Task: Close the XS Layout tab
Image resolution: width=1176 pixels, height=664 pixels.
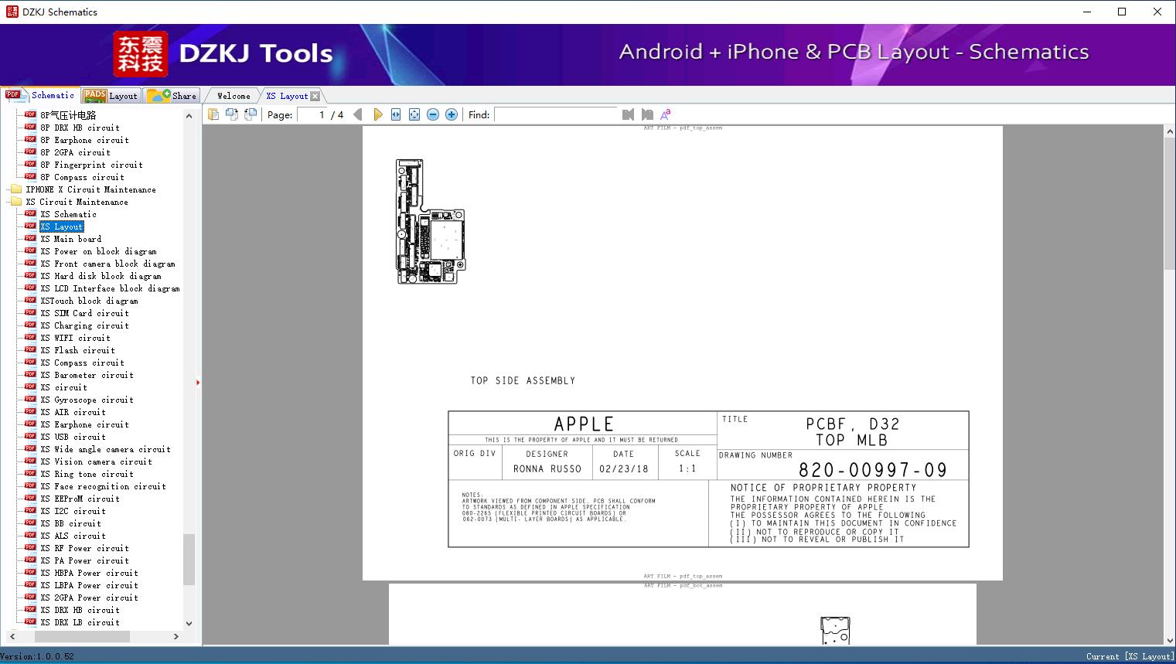Action: click(315, 97)
